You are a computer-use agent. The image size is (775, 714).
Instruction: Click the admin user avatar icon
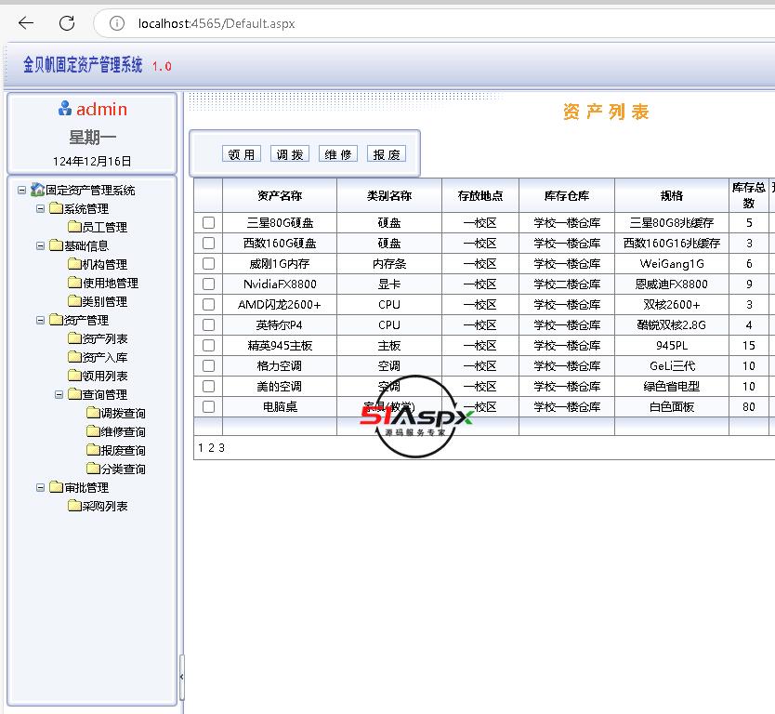65,109
